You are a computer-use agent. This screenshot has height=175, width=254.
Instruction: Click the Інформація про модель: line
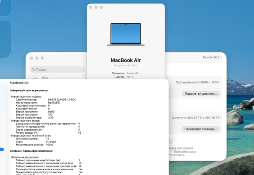[x=27, y=96]
